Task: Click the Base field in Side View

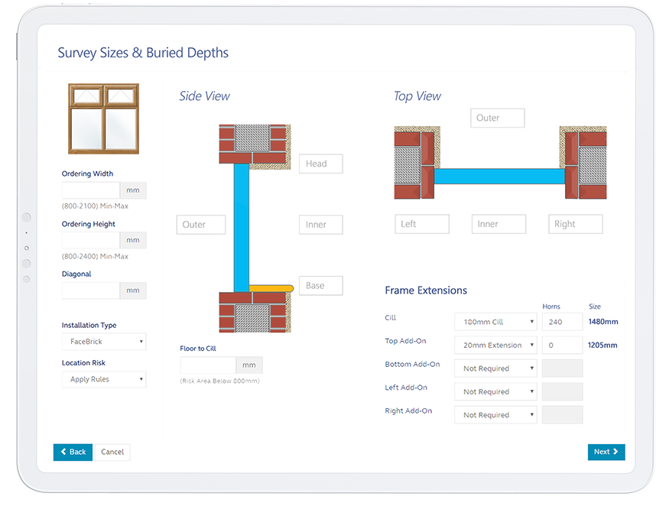Action: point(320,286)
